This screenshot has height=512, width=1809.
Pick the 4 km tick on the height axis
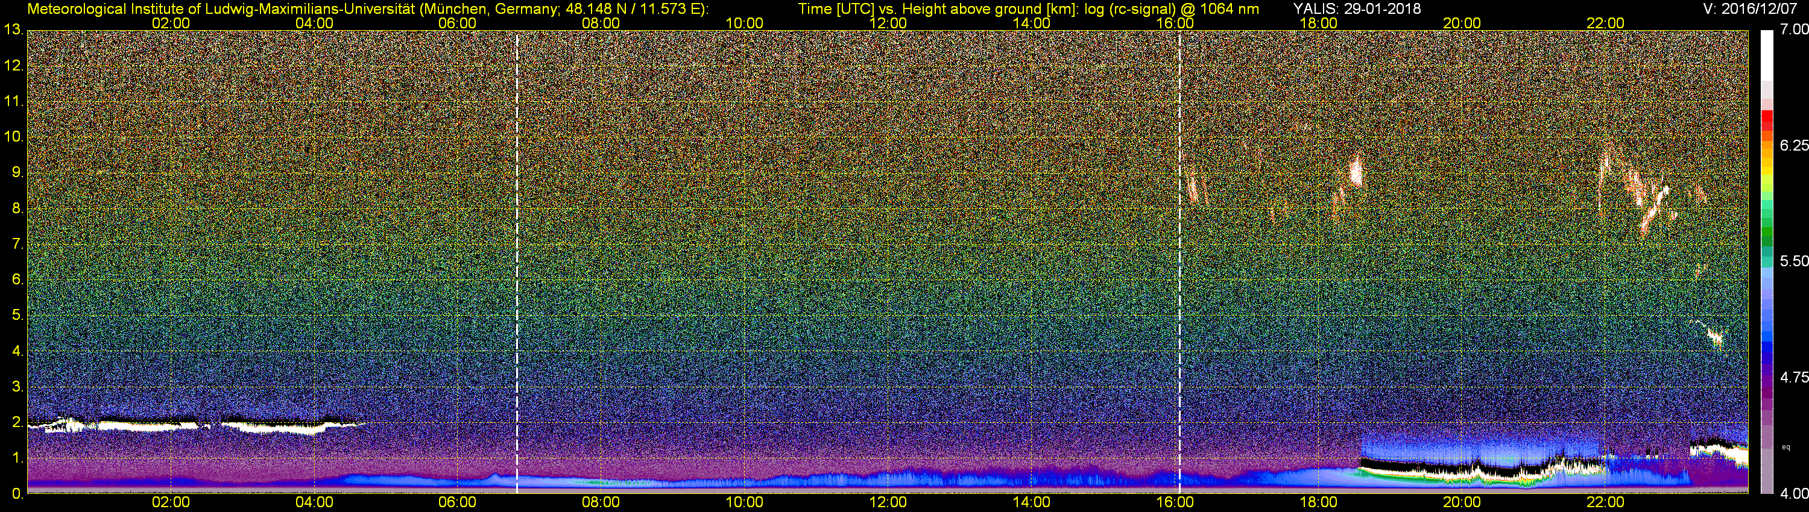coord(17,351)
